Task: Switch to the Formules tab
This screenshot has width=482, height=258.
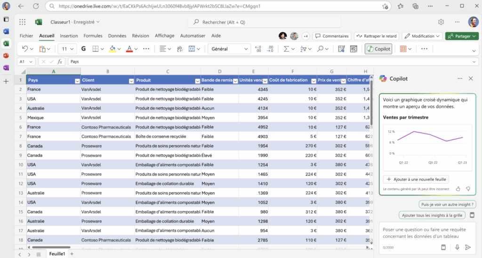Action: [93, 36]
